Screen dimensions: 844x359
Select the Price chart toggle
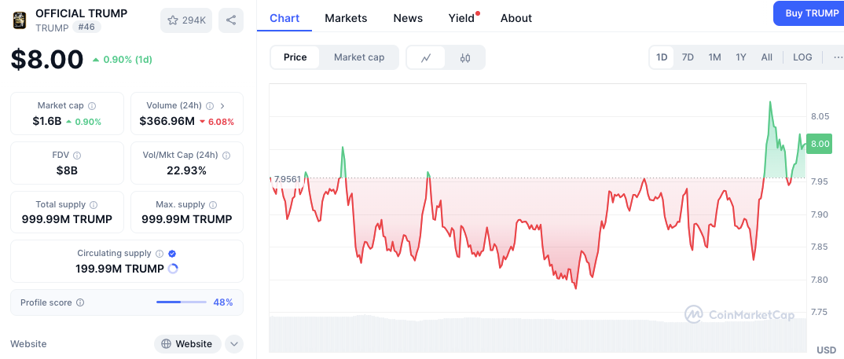click(295, 57)
